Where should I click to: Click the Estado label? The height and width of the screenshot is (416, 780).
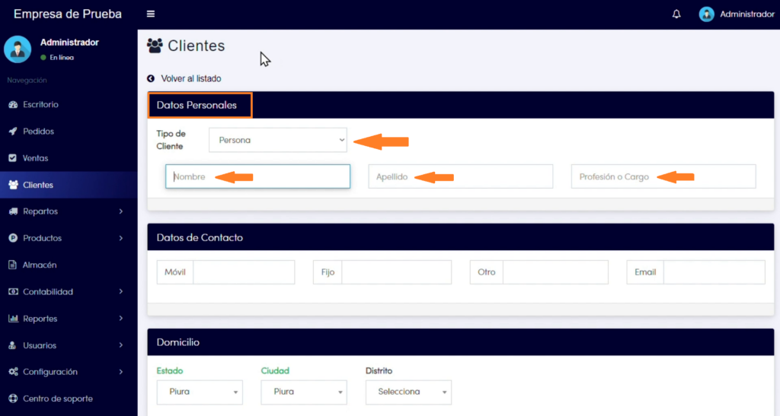[x=170, y=371]
